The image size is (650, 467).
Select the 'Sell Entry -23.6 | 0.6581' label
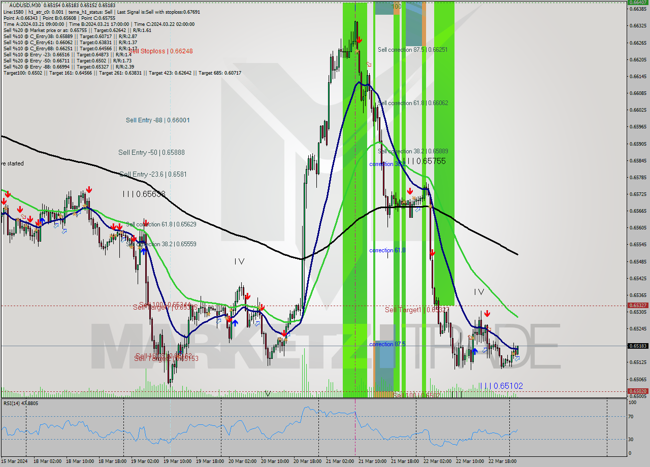pyautogui.click(x=153, y=174)
